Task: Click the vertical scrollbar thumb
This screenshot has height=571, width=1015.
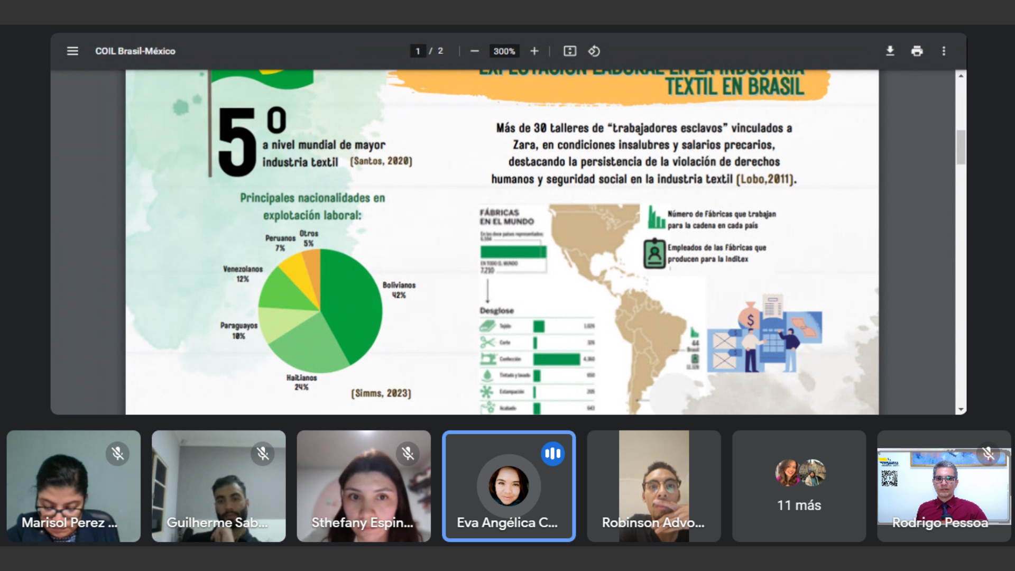Action: point(961,147)
